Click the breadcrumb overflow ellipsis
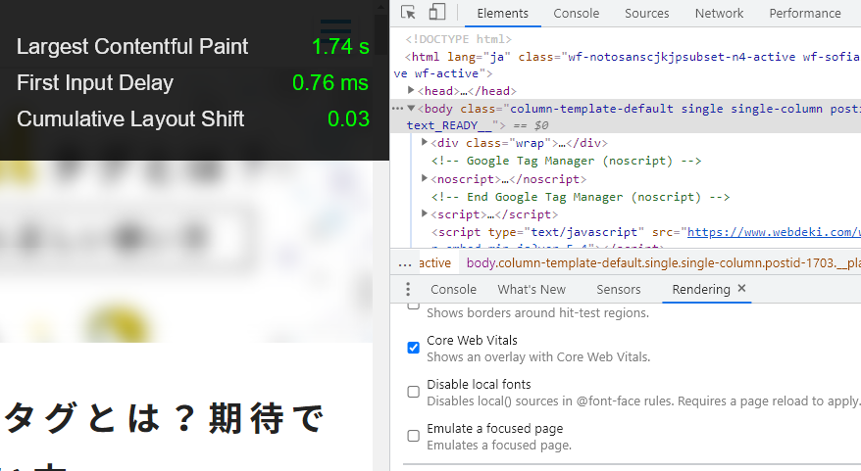Screen dimensions: 861x471 coord(405,263)
